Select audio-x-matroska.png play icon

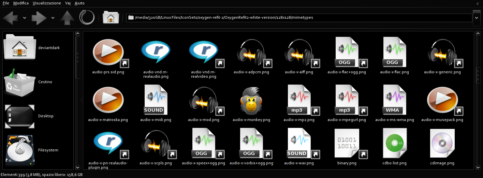point(108,100)
